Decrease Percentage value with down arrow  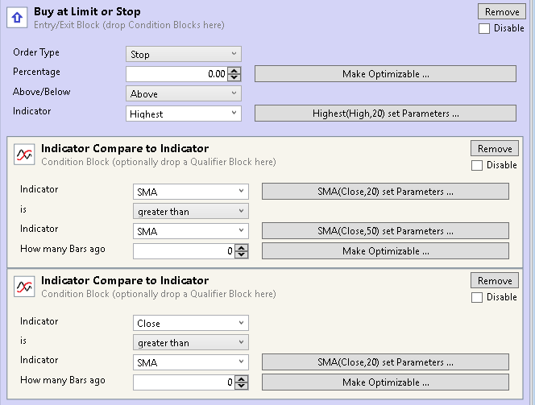point(234,77)
